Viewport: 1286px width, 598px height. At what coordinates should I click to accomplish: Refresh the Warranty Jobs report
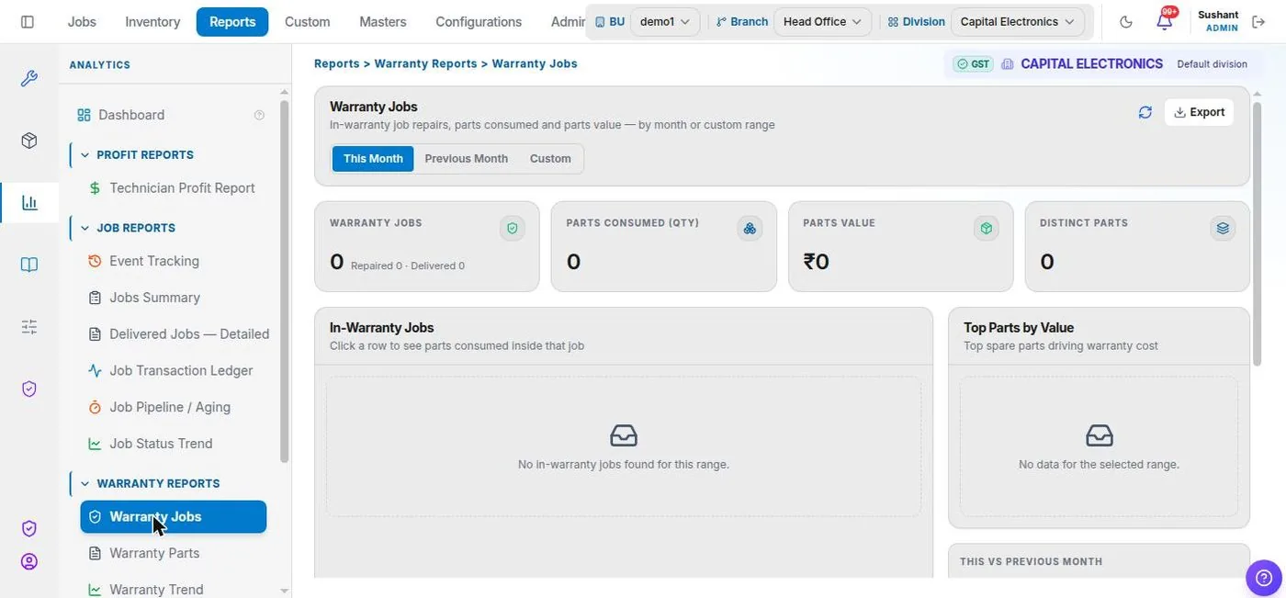pos(1145,112)
